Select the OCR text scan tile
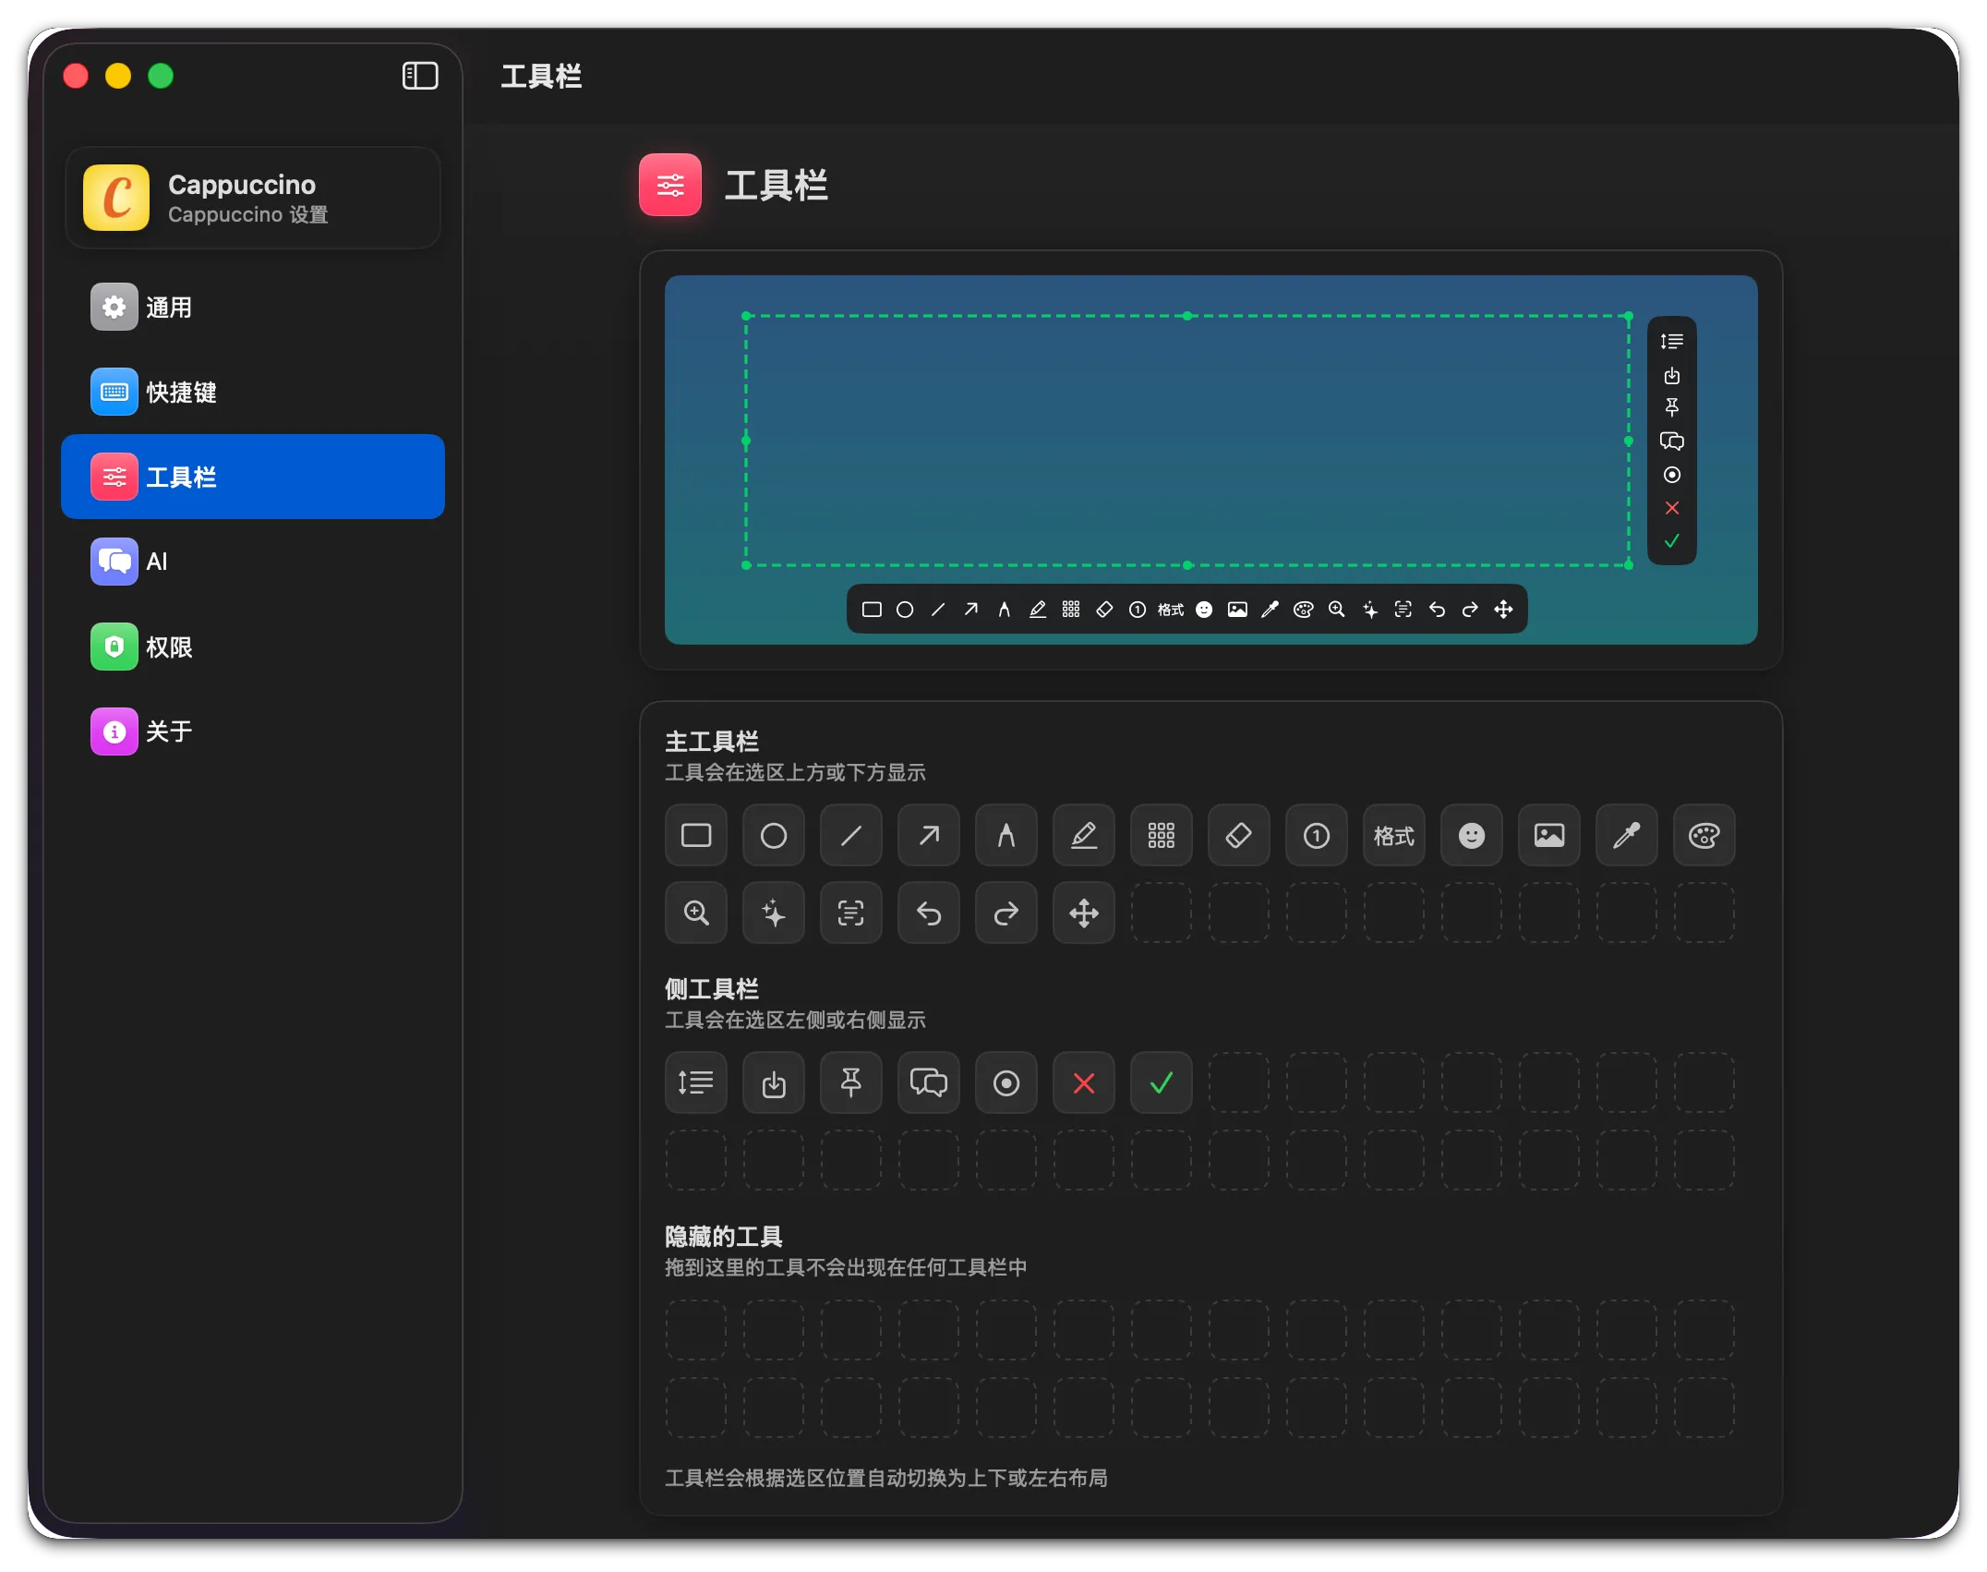The height and width of the screenshot is (1572, 1987). point(851,913)
